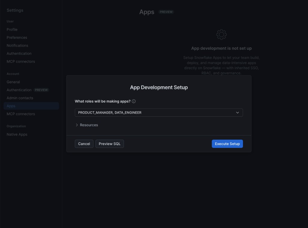Open General account settings
This screenshot has height=228, width=308.
point(13,82)
